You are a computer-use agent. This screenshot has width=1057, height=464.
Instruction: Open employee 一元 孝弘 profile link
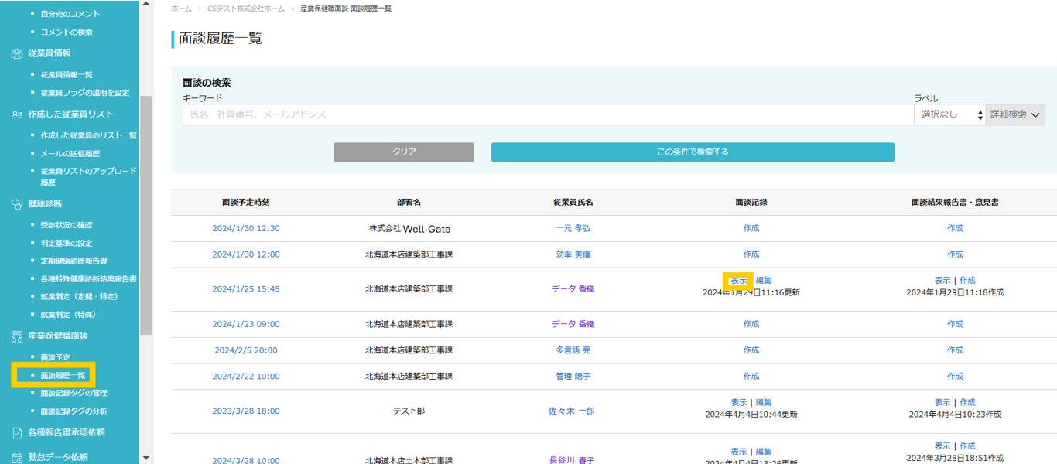(x=573, y=228)
